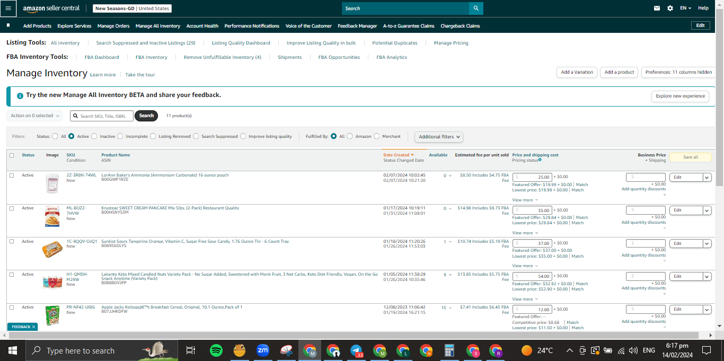Tick the checkbox for Sunkist Sours row
The height and width of the screenshot is (361, 724).
coord(12,241)
